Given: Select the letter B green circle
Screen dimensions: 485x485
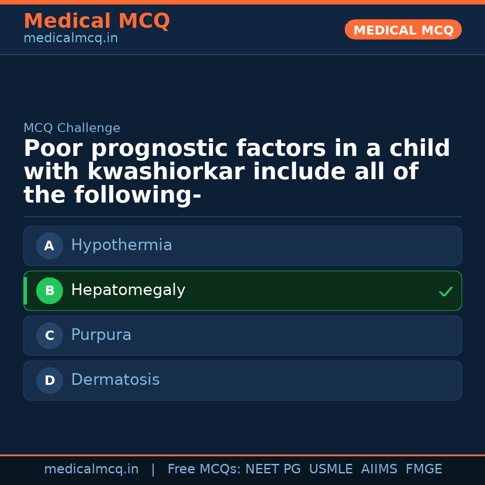Looking at the screenshot, I should [49, 291].
